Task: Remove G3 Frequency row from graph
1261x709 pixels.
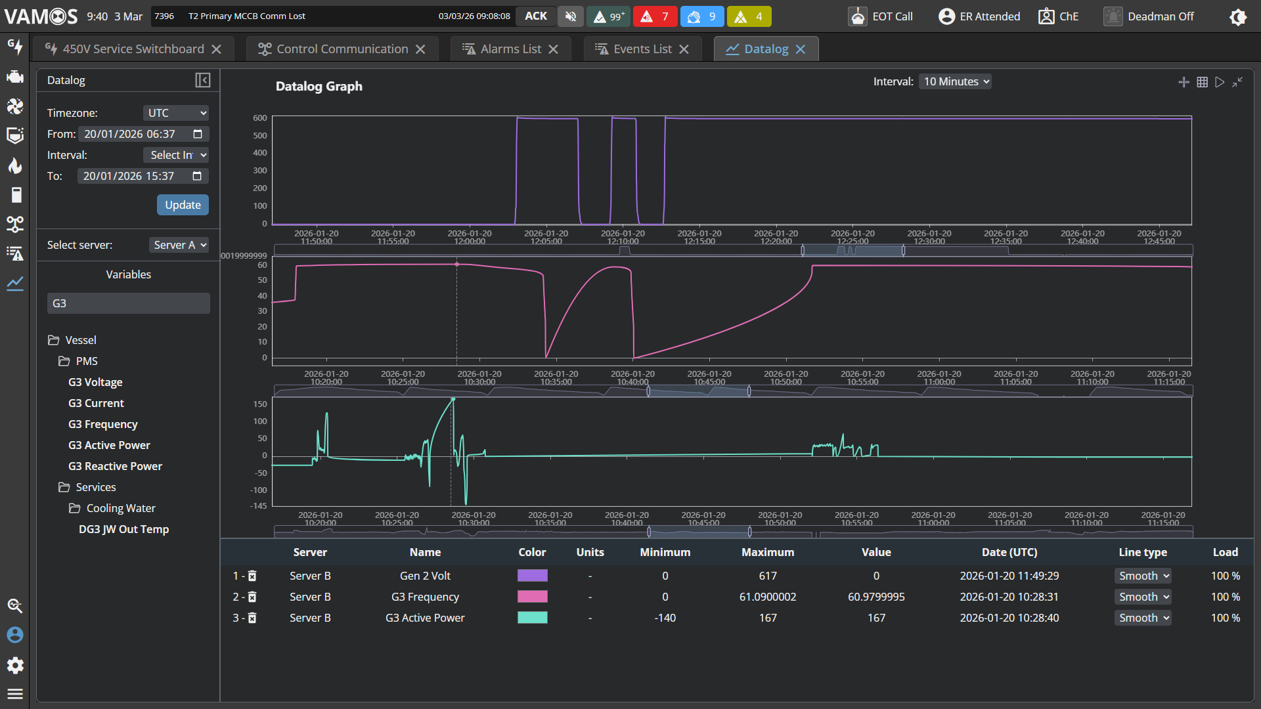Action: [x=252, y=597]
